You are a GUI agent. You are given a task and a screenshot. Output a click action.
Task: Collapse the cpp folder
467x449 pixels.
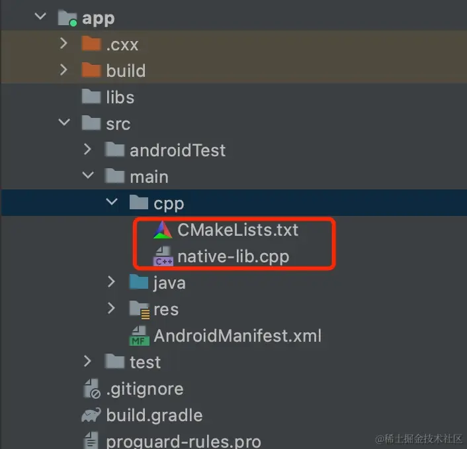point(112,202)
